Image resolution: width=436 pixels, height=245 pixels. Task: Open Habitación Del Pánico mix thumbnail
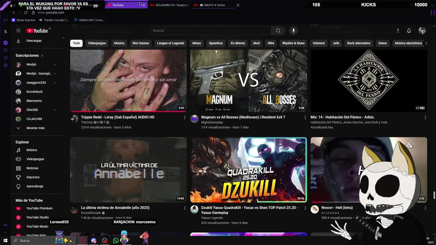[369, 81]
